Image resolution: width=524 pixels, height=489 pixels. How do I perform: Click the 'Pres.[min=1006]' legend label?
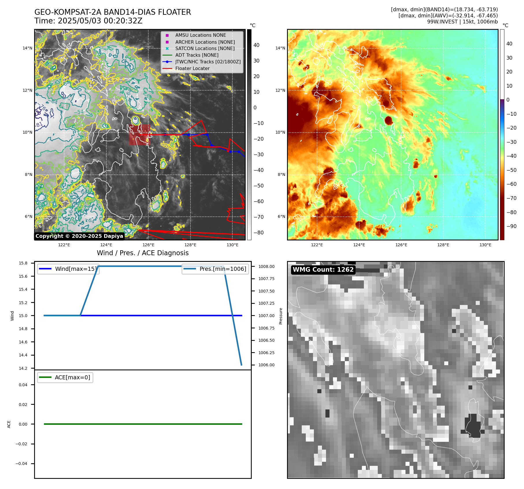coord(223,269)
